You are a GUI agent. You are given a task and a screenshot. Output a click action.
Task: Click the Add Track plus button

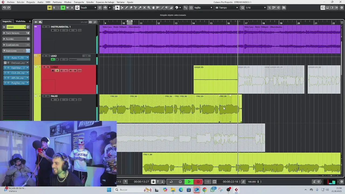pos(36,22)
